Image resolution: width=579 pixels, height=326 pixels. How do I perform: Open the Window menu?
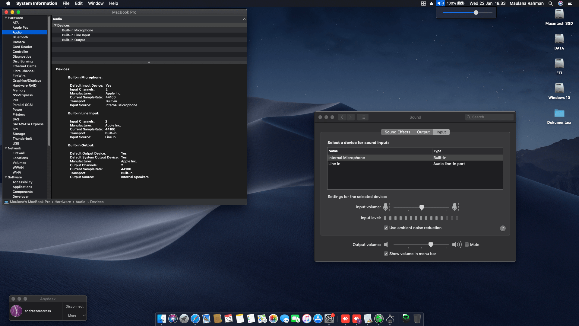click(96, 3)
